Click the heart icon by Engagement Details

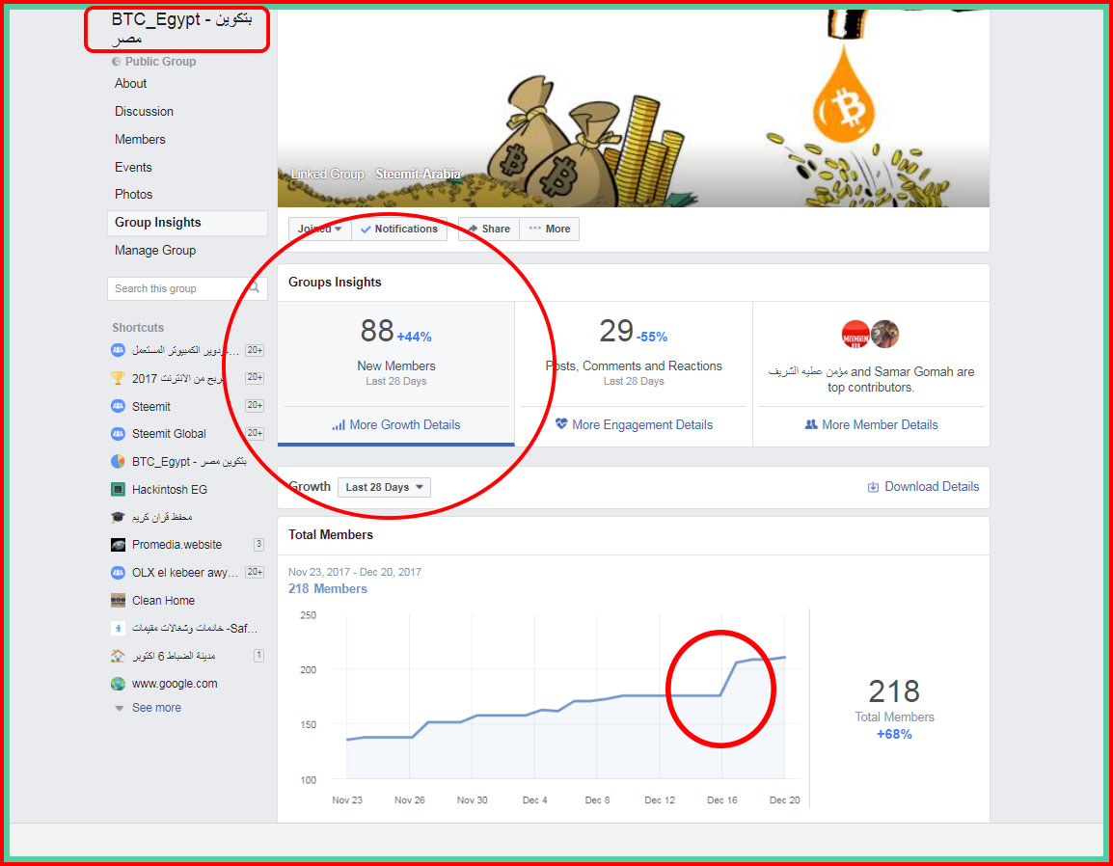point(561,423)
